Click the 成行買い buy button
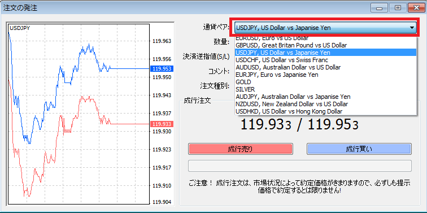Viewport: 427px width, 213px height. pyautogui.click(x=359, y=149)
